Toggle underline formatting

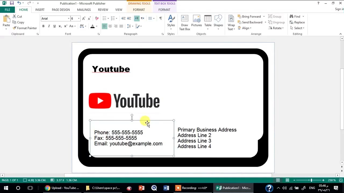click(x=54, y=26)
